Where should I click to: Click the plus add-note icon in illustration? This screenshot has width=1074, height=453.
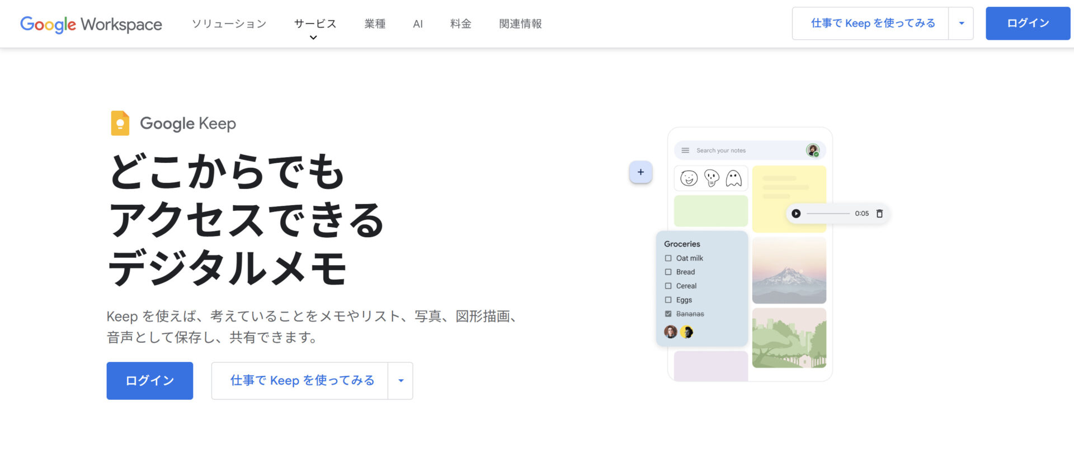point(640,172)
